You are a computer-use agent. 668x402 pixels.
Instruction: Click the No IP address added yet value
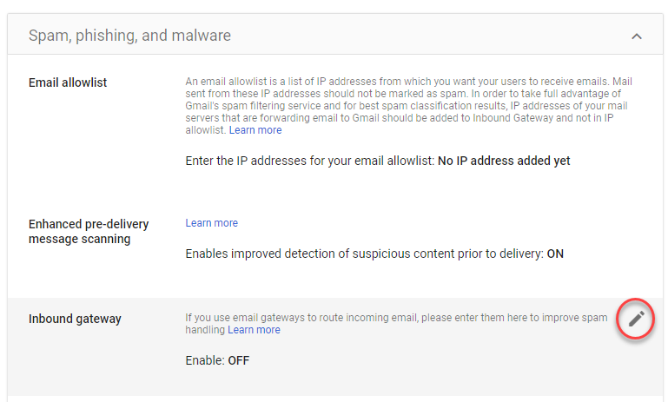click(504, 161)
